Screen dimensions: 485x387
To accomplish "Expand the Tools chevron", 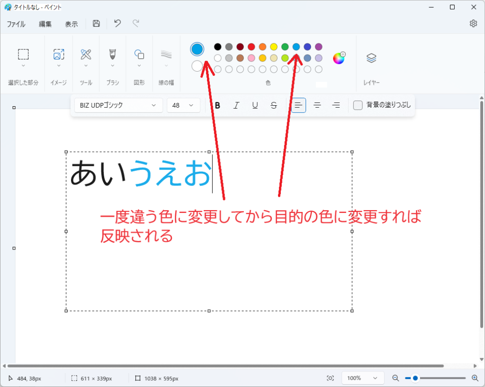I will (x=86, y=65).
